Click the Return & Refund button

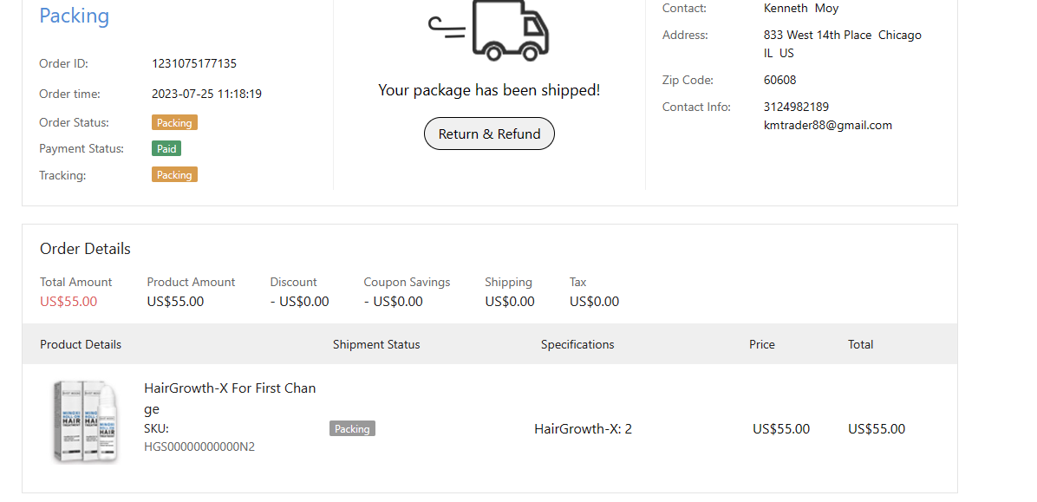point(489,134)
